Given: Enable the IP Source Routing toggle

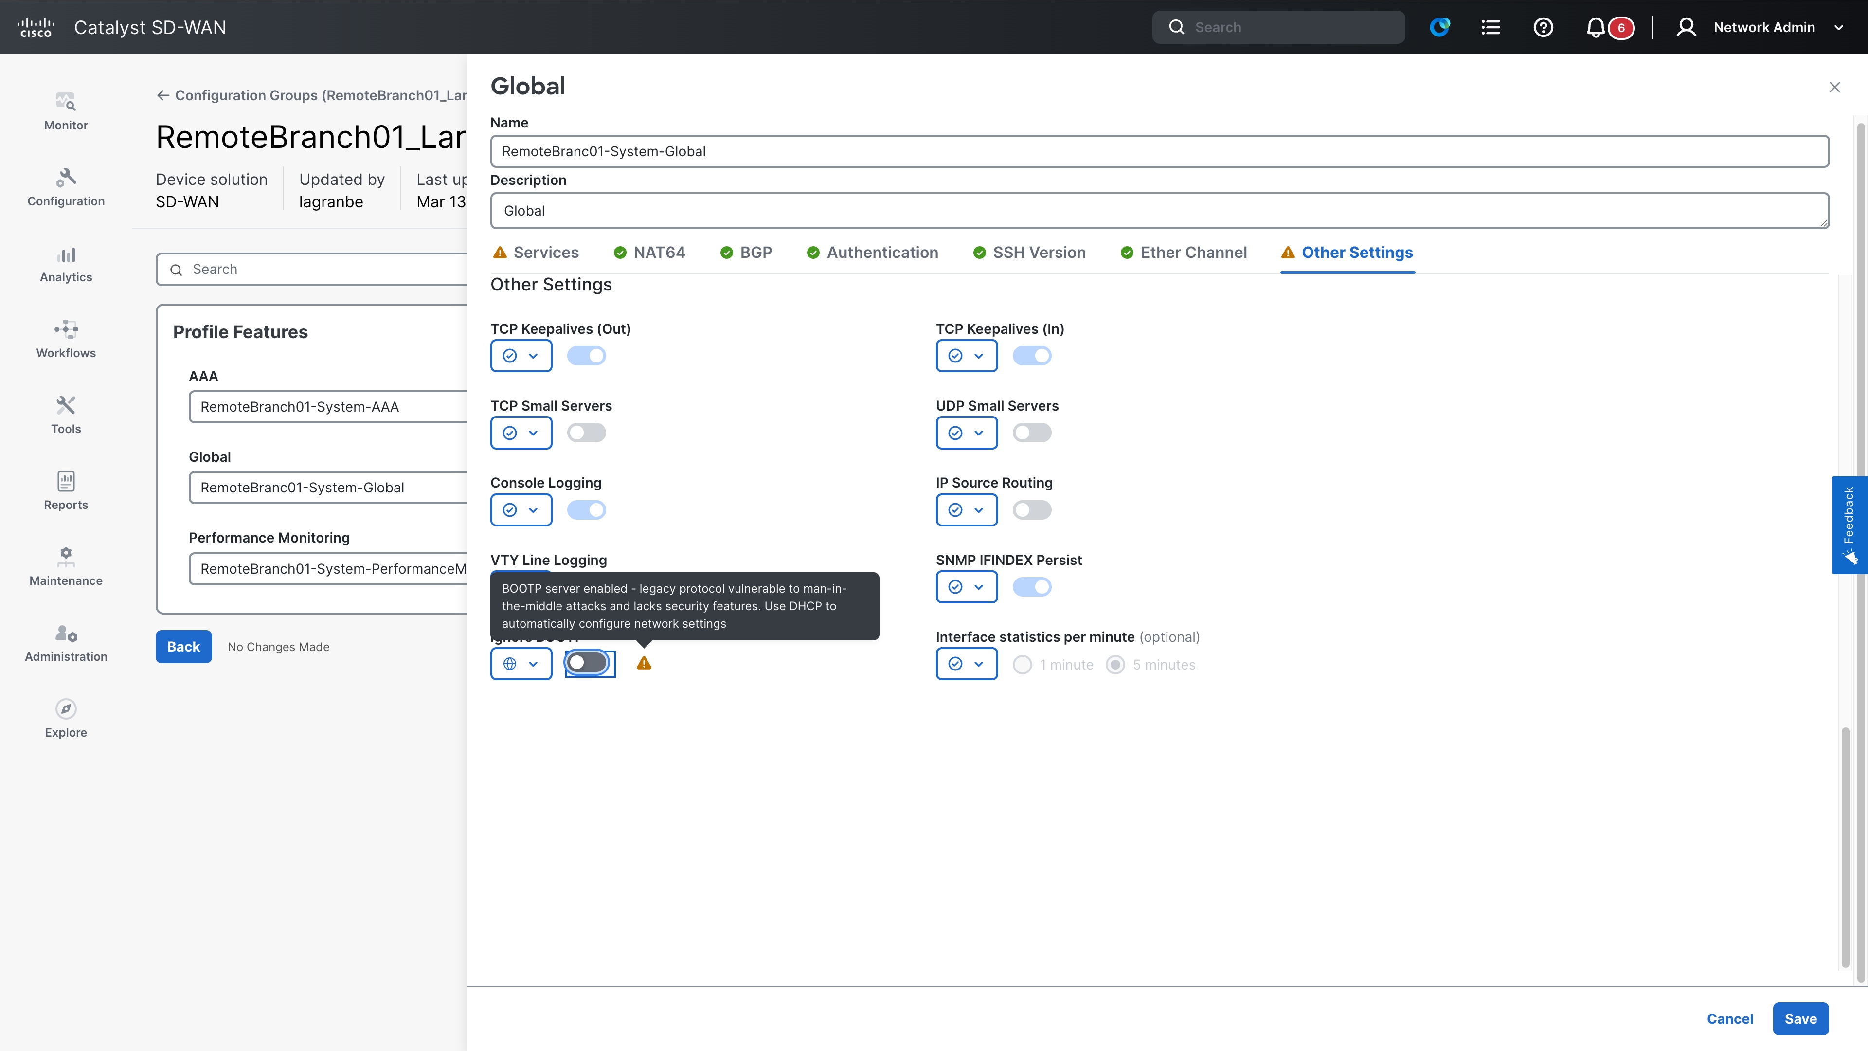Looking at the screenshot, I should tap(1032, 510).
